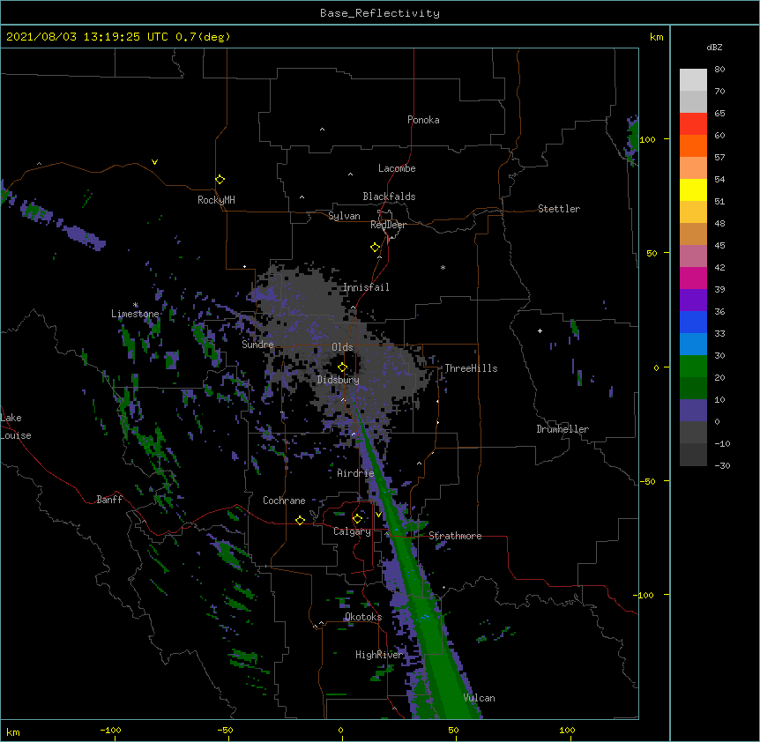Click the Lacombe city label

[397, 168]
